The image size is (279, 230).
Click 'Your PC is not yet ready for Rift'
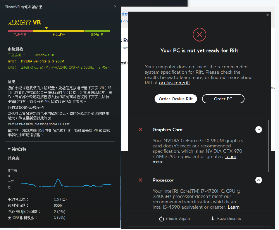[199, 50]
